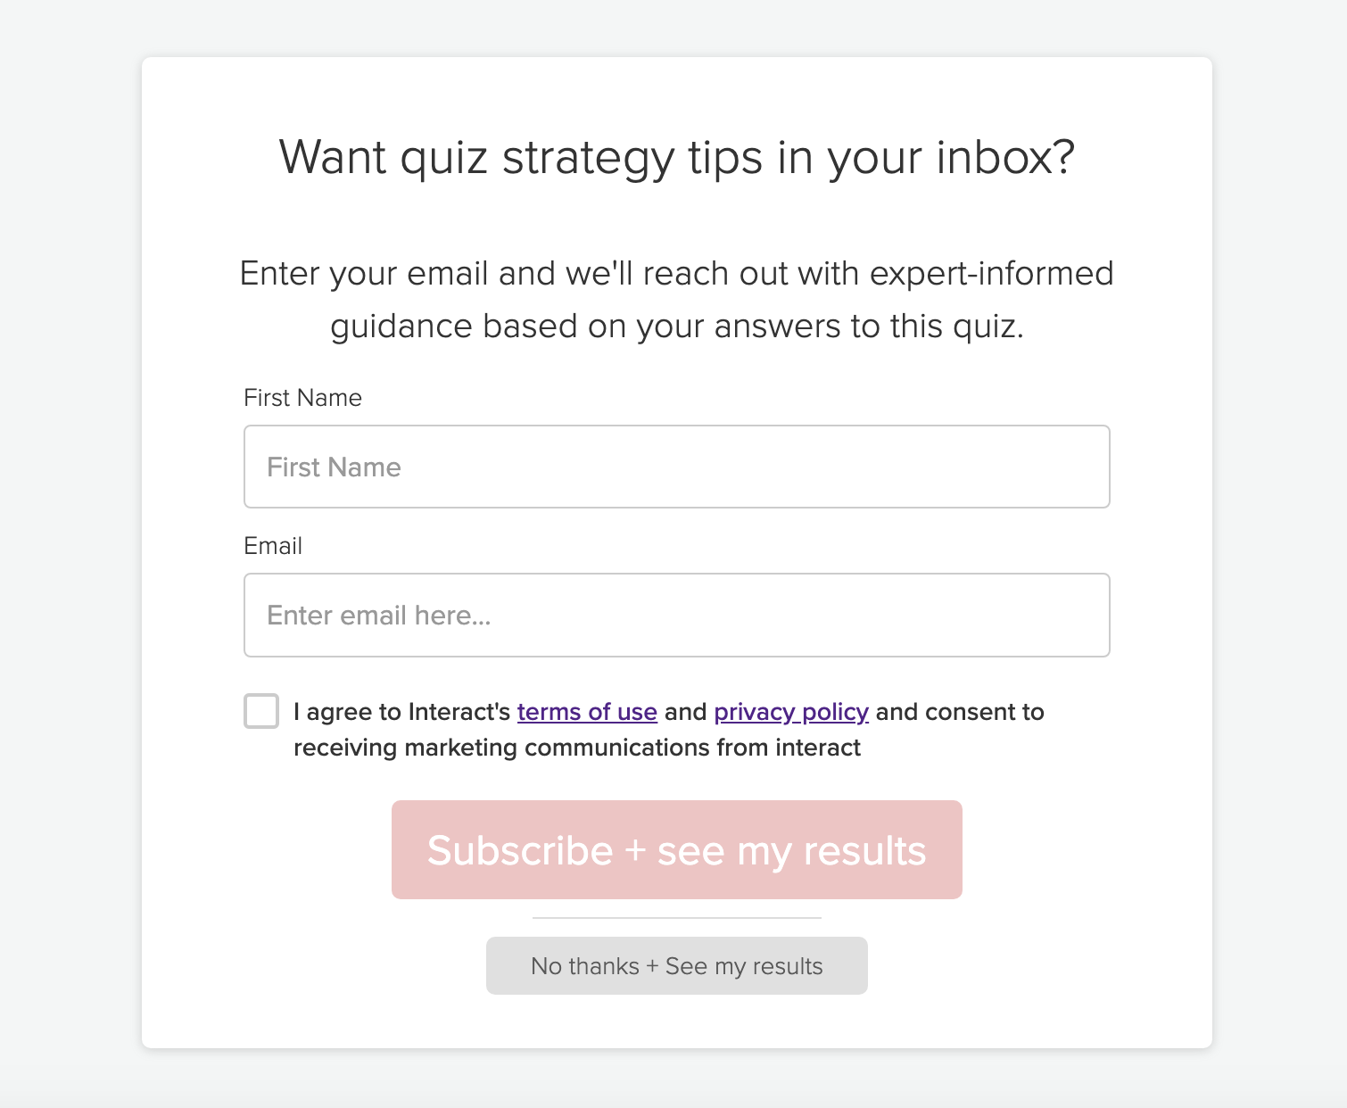This screenshot has width=1347, height=1108.
Task: Click the 'Want quiz strategy tips' heading
Action: [x=676, y=157]
